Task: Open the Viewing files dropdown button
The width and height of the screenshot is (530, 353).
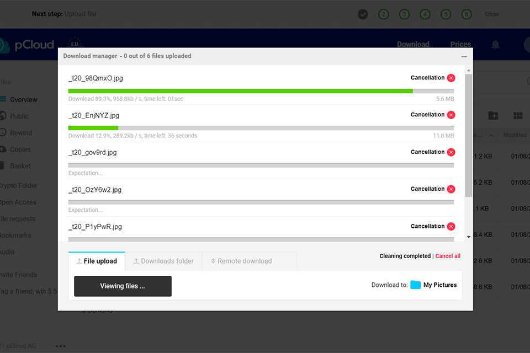Action: [123, 286]
